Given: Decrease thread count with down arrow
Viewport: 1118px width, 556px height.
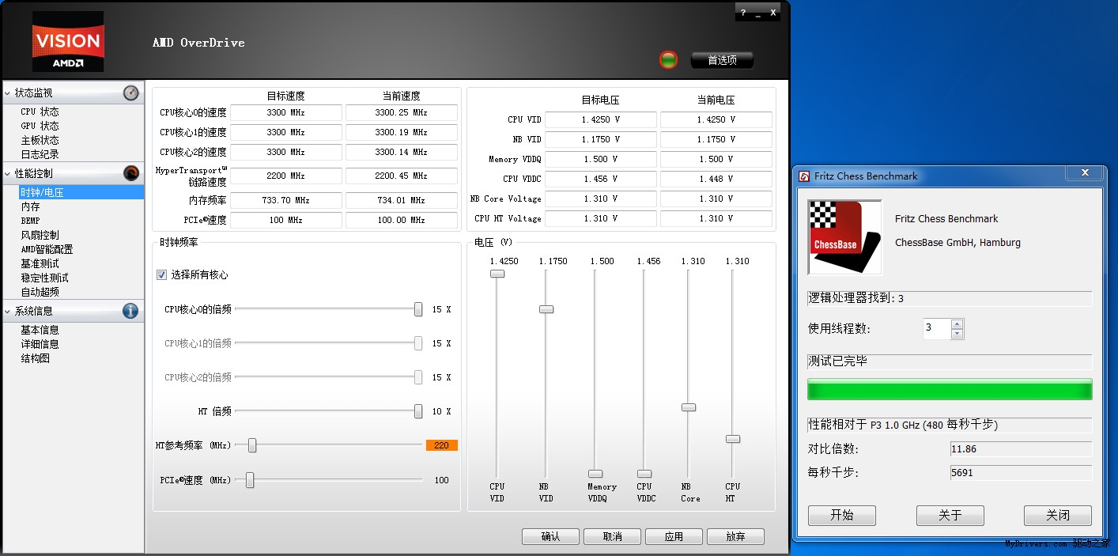Looking at the screenshot, I should coord(957,334).
